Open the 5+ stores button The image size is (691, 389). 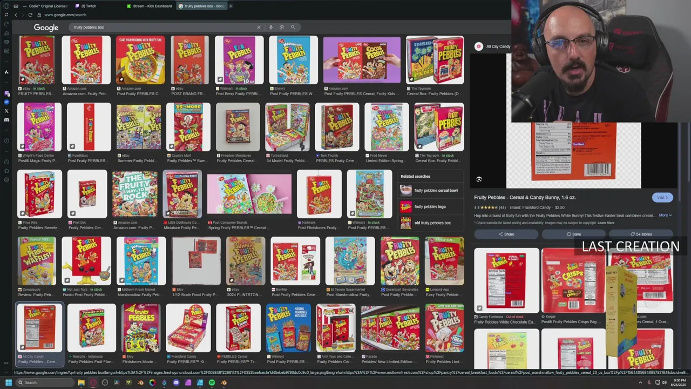pos(641,234)
